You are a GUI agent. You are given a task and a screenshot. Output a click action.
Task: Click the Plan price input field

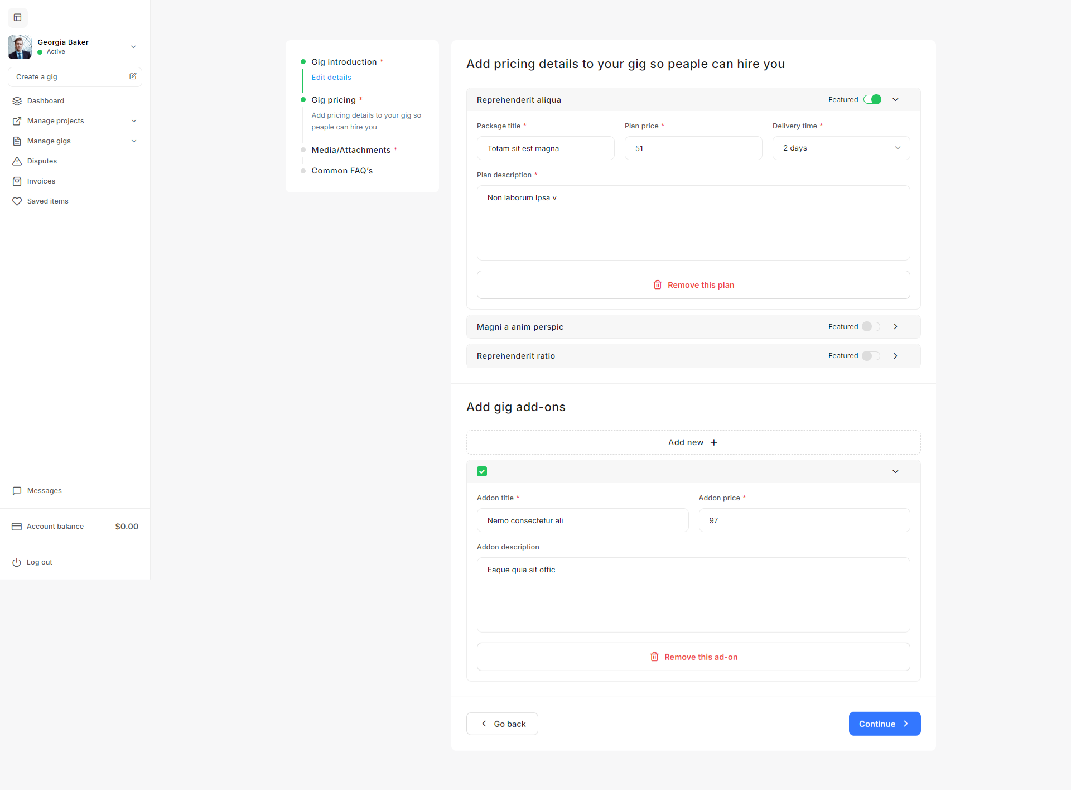coord(693,148)
